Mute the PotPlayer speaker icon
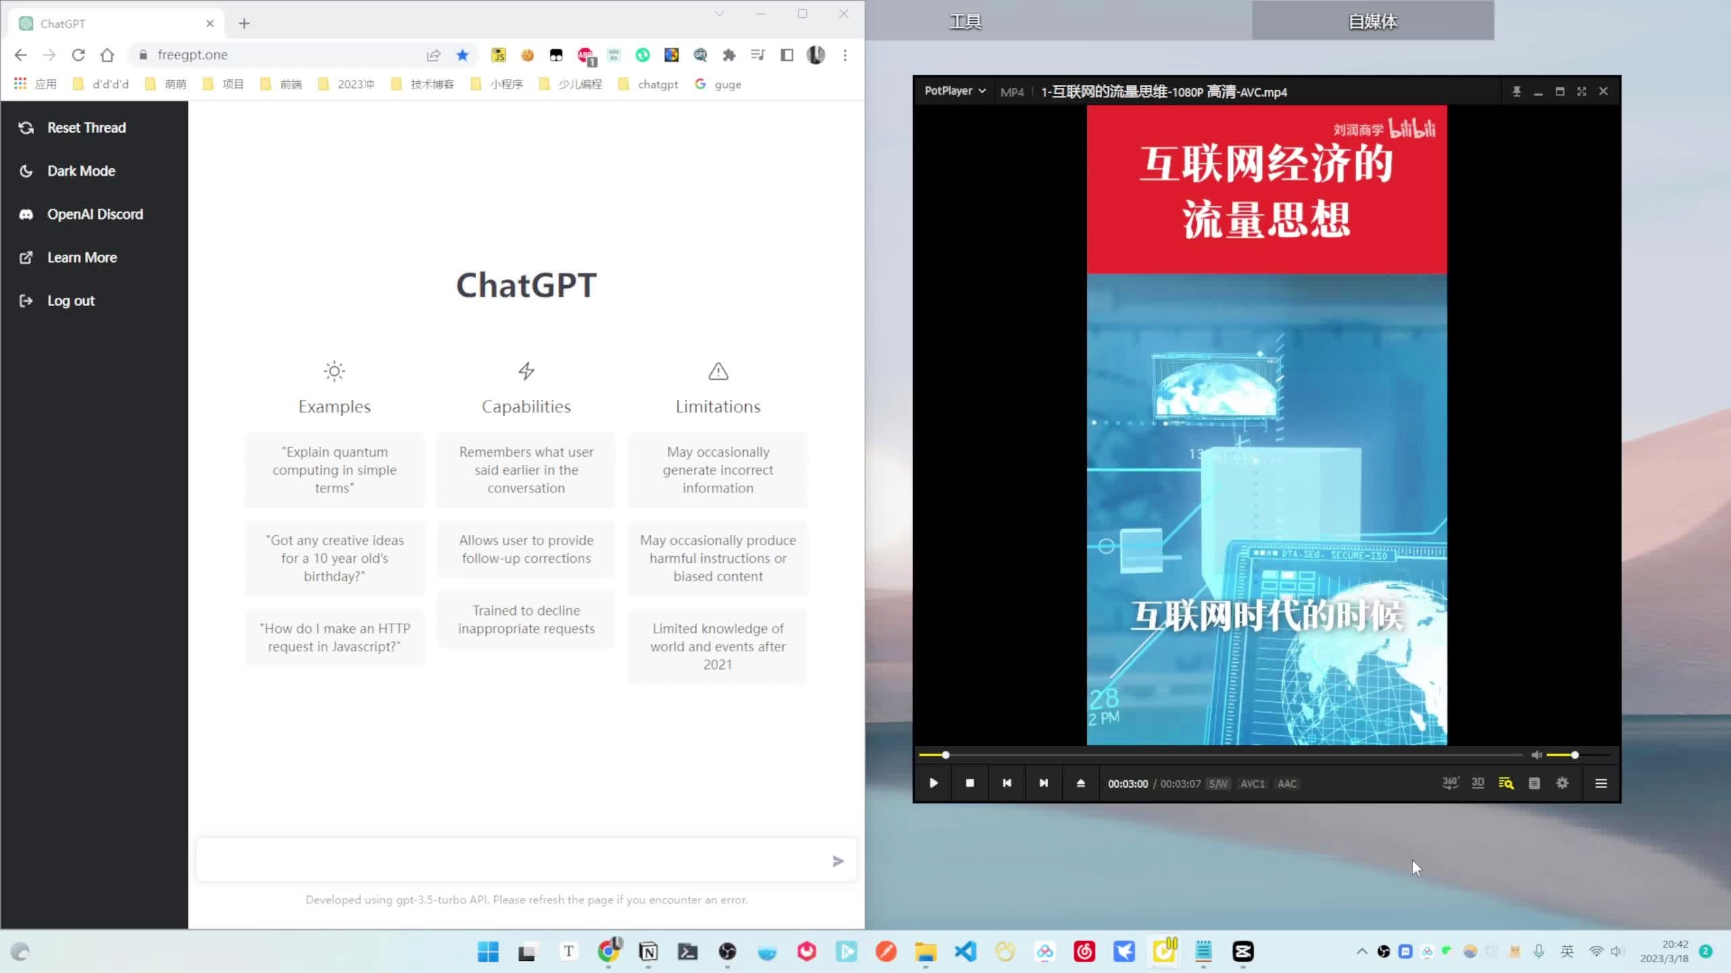This screenshot has height=973, width=1731. [1536, 755]
